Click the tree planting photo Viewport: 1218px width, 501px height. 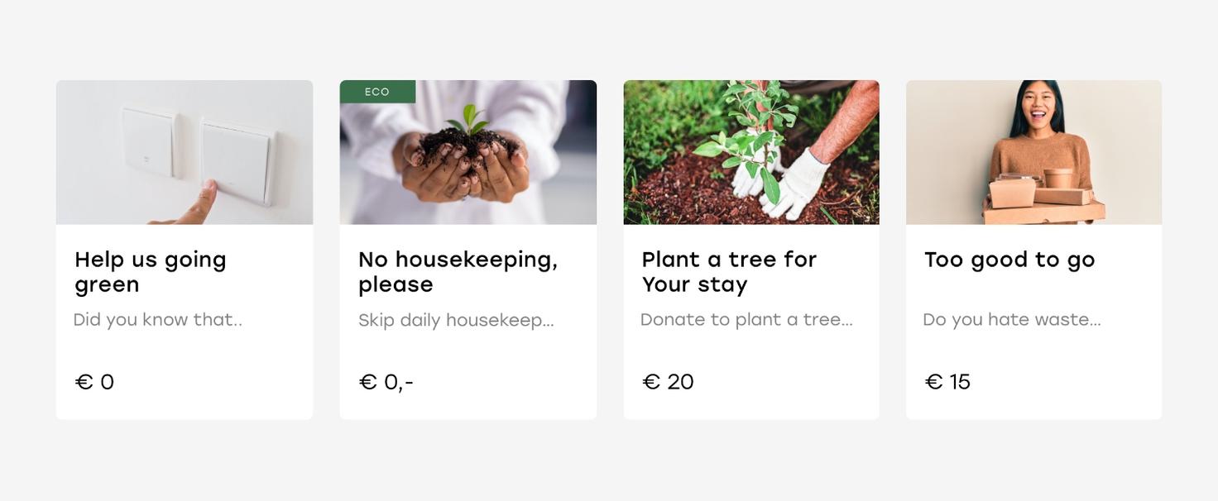click(x=751, y=152)
